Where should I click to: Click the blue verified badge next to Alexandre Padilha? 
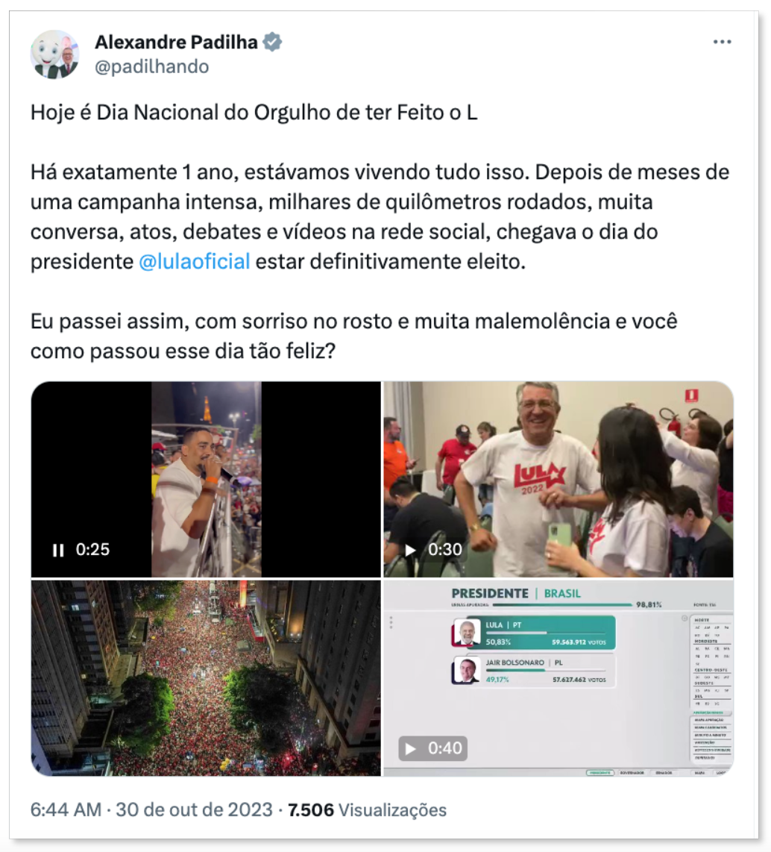(x=272, y=42)
